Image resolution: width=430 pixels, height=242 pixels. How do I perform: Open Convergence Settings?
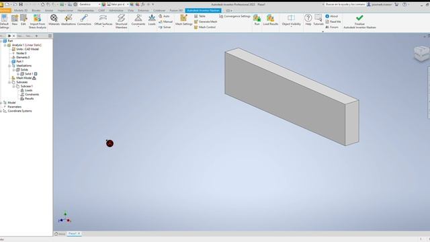(234, 16)
